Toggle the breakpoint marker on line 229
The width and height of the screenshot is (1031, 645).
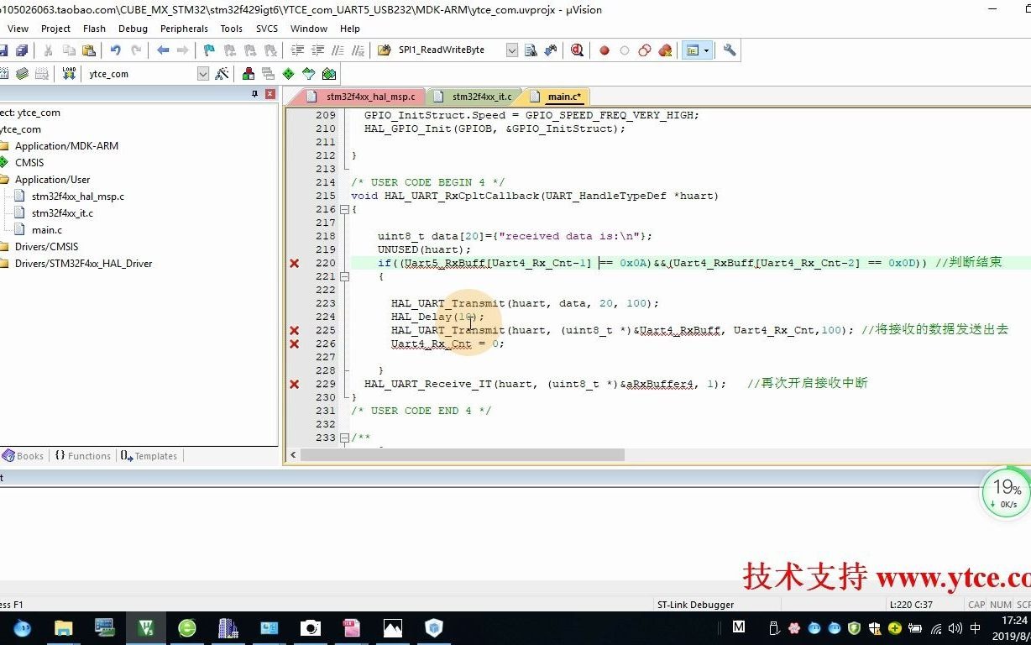coord(294,384)
